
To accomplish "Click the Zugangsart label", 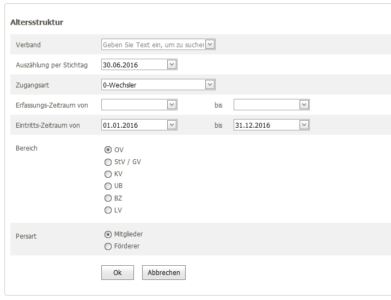I will (x=33, y=85).
